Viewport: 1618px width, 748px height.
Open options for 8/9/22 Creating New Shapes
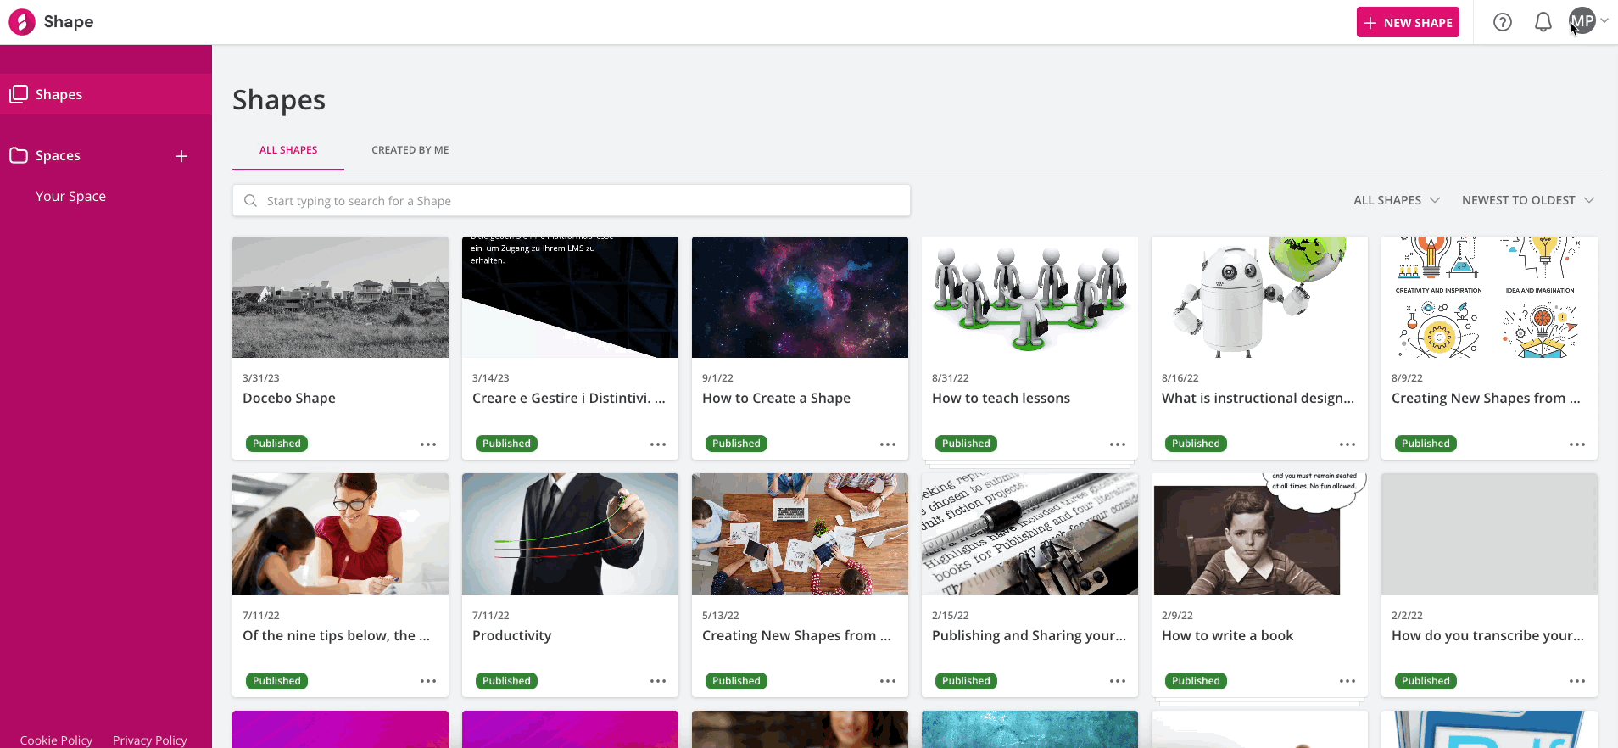[x=1577, y=444]
